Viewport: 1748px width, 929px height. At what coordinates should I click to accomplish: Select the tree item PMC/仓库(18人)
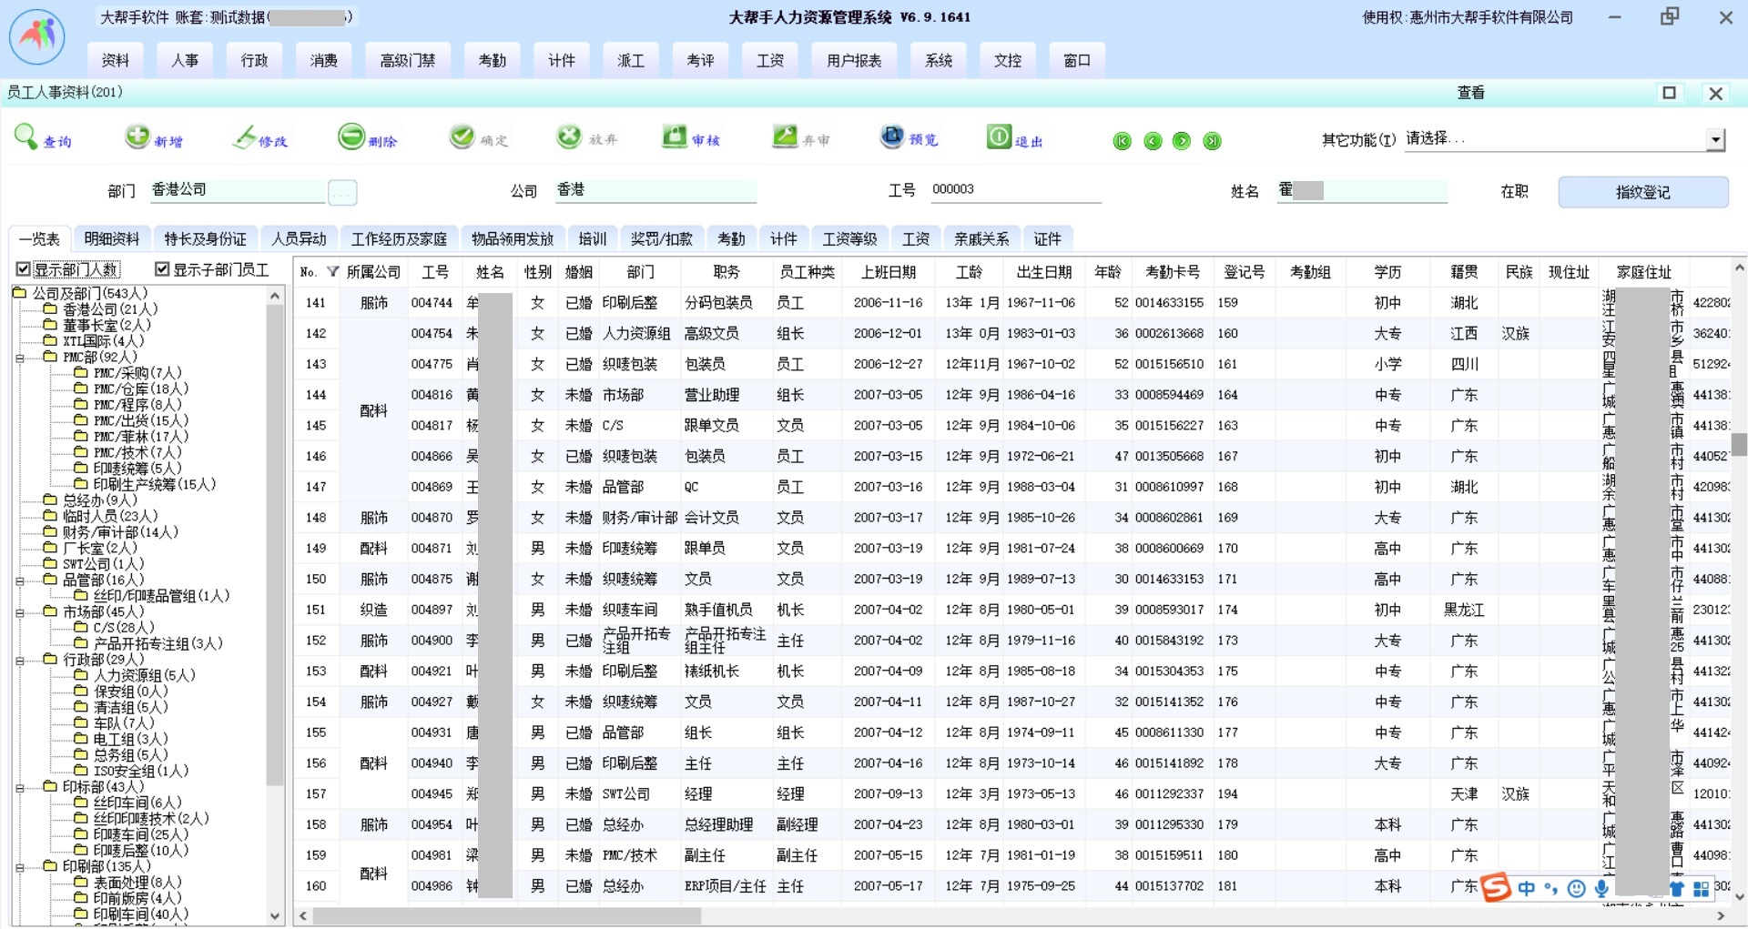(x=141, y=389)
